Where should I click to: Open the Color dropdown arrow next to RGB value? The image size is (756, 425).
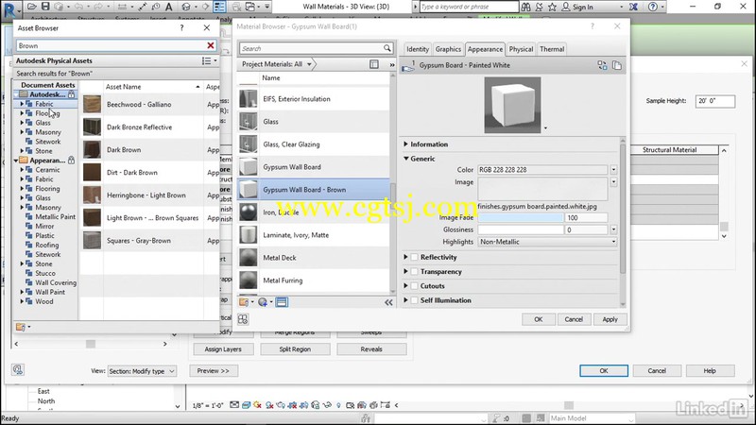coord(613,170)
